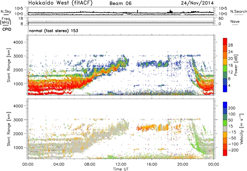The height and width of the screenshot is (171, 247).
Task: Click the velocity panel 'Slant Range [km]' label
Action: 9,129
